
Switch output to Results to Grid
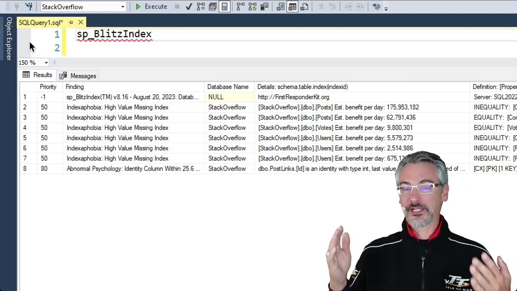pyautogui.click(x=292, y=6)
